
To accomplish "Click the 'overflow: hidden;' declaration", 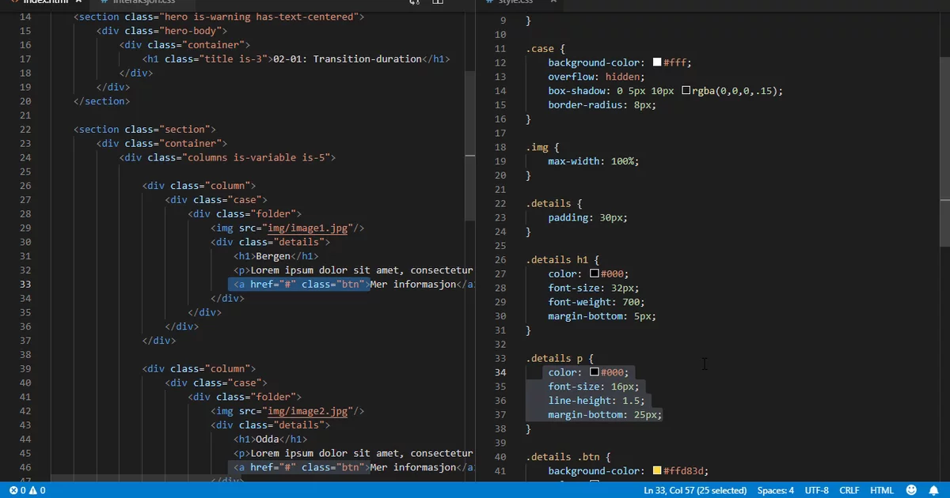I will [596, 77].
